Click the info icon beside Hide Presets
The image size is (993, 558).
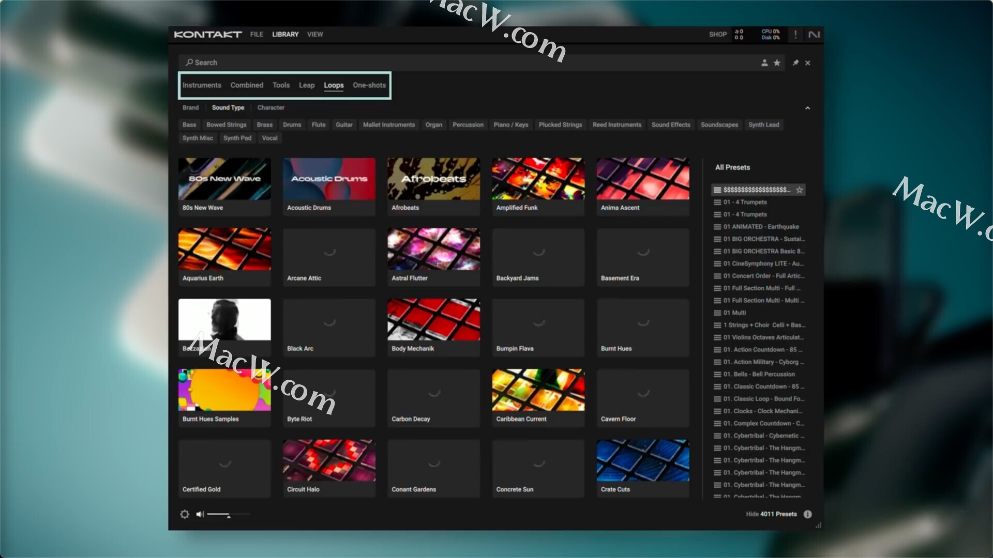coord(807,514)
